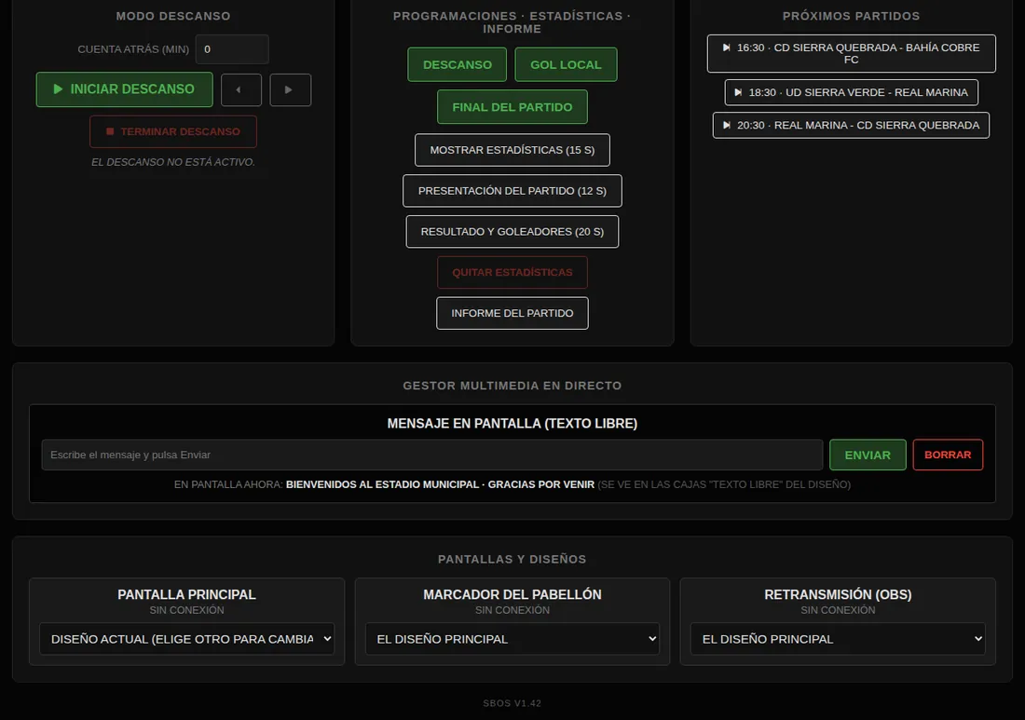Click the 'Gestor Multimedia en Directo' heading
The image size is (1025, 720).
pos(512,386)
